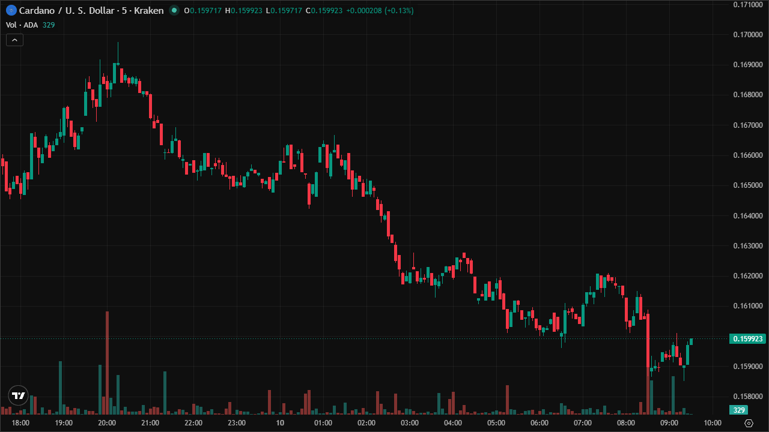Click the green market status dot

(x=174, y=10)
